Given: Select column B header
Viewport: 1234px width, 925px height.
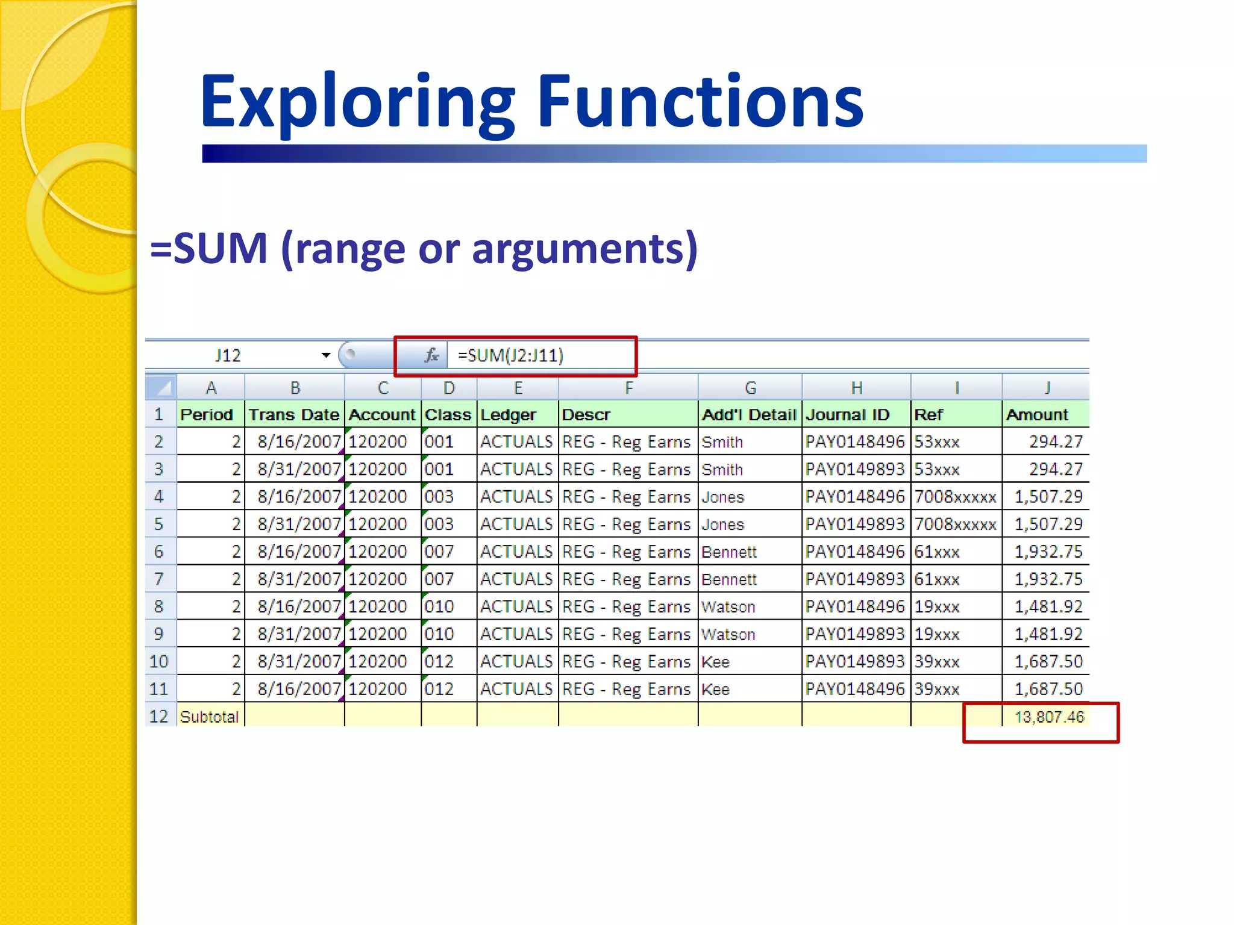Looking at the screenshot, I should (x=295, y=387).
